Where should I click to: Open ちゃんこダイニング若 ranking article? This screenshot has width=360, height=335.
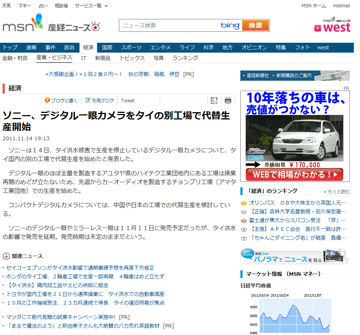coord(297,238)
